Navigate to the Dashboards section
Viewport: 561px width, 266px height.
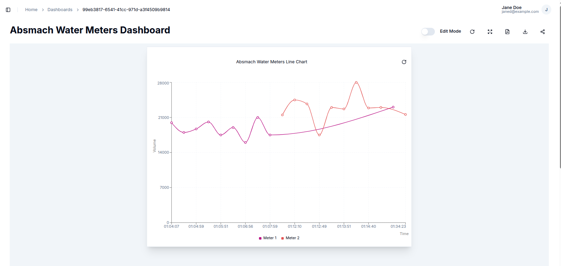pyautogui.click(x=60, y=10)
